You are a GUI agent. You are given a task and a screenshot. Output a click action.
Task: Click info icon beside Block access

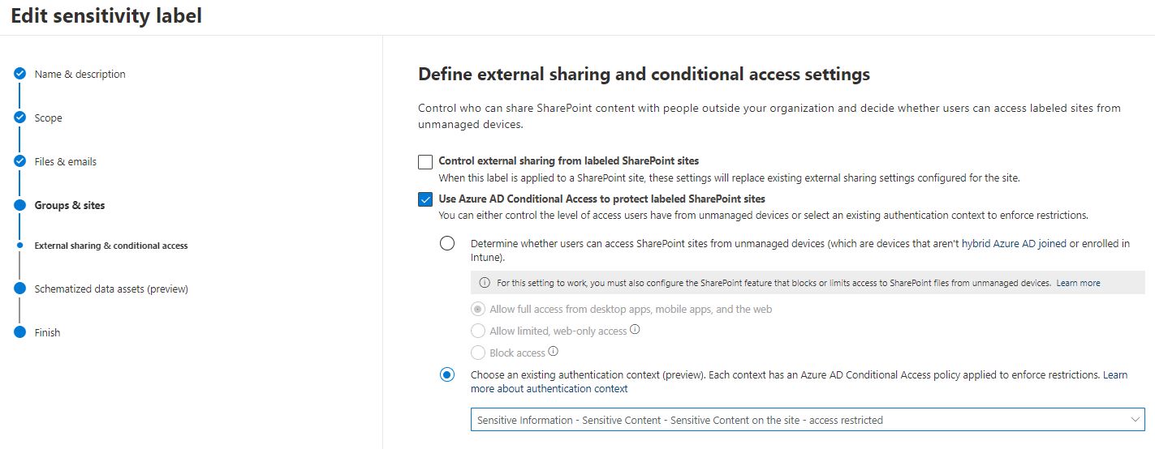553,352
